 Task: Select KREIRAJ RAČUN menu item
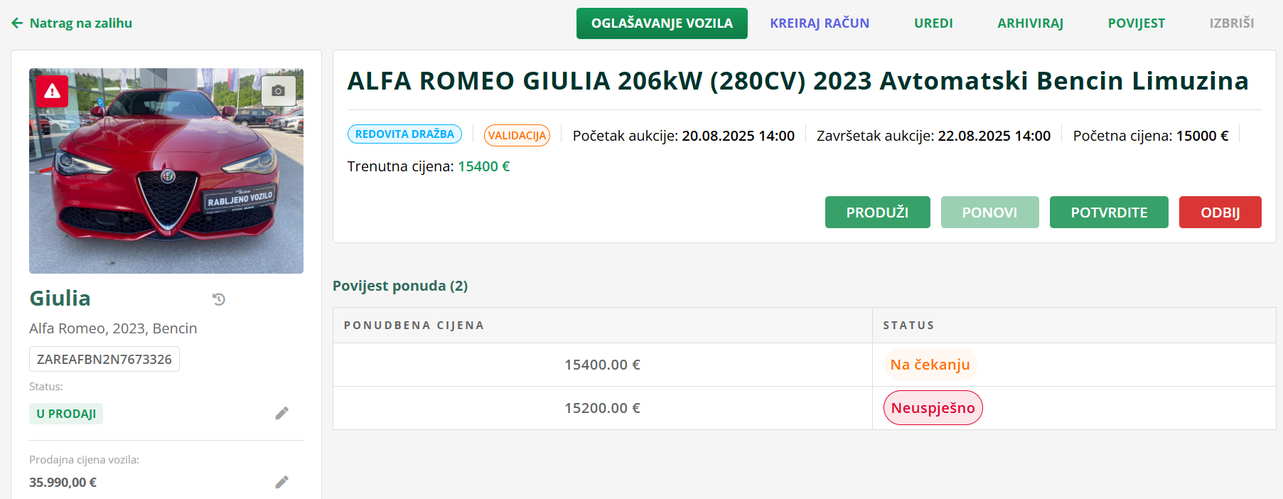(x=819, y=23)
